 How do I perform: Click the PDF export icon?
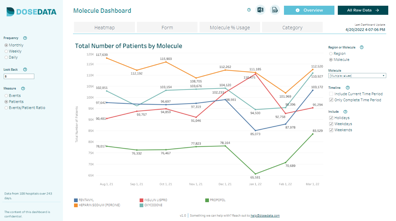[x=275, y=10]
